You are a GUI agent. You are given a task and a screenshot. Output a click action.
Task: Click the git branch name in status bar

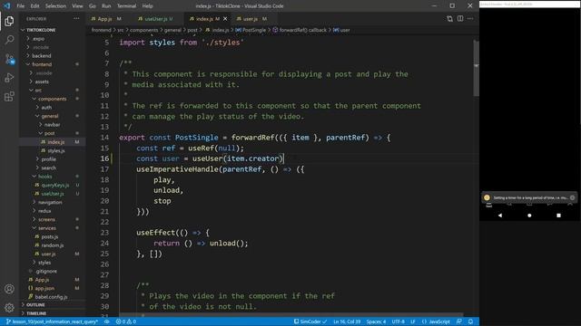click(x=53, y=321)
